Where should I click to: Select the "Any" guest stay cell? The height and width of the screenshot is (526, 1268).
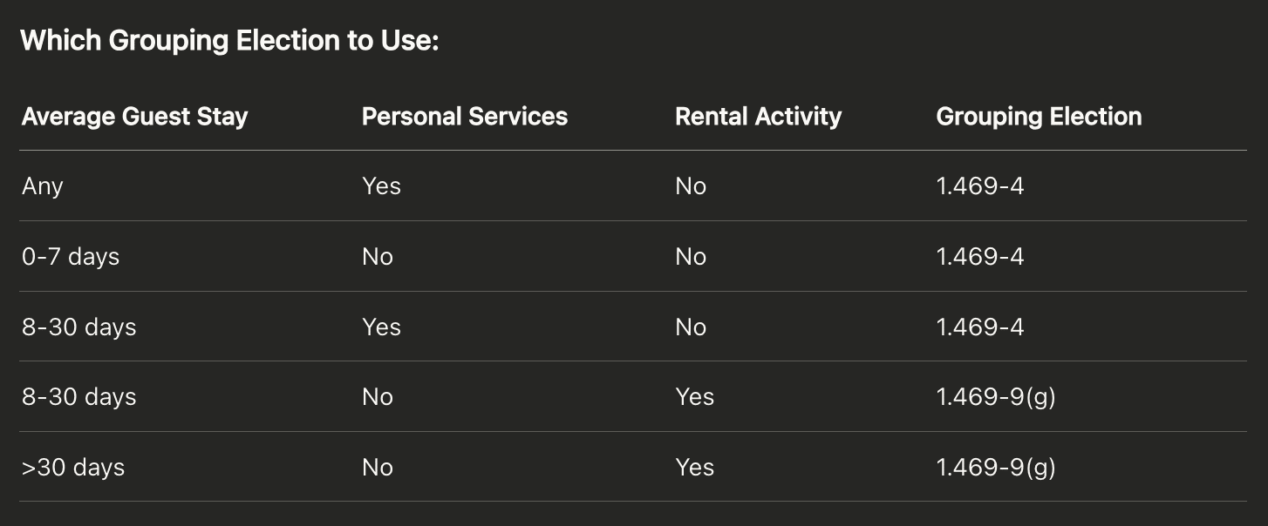coord(43,186)
